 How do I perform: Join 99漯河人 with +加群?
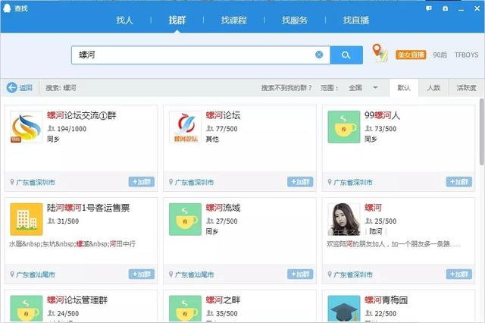click(459, 182)
